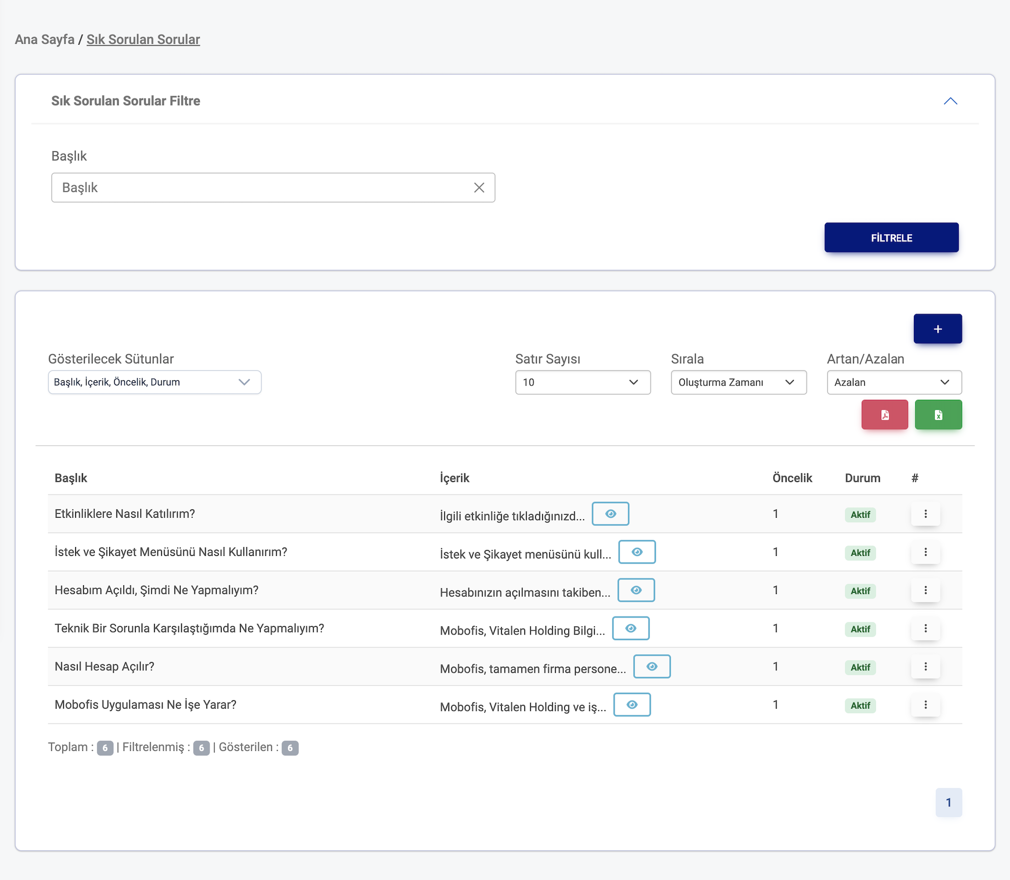
Task: Open actions menu for Mobofis Uygulaması row
Action: (x=925, y=705)
